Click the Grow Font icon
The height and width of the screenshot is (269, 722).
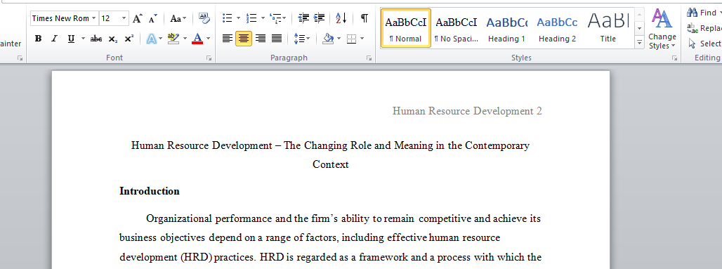[137, 18]
